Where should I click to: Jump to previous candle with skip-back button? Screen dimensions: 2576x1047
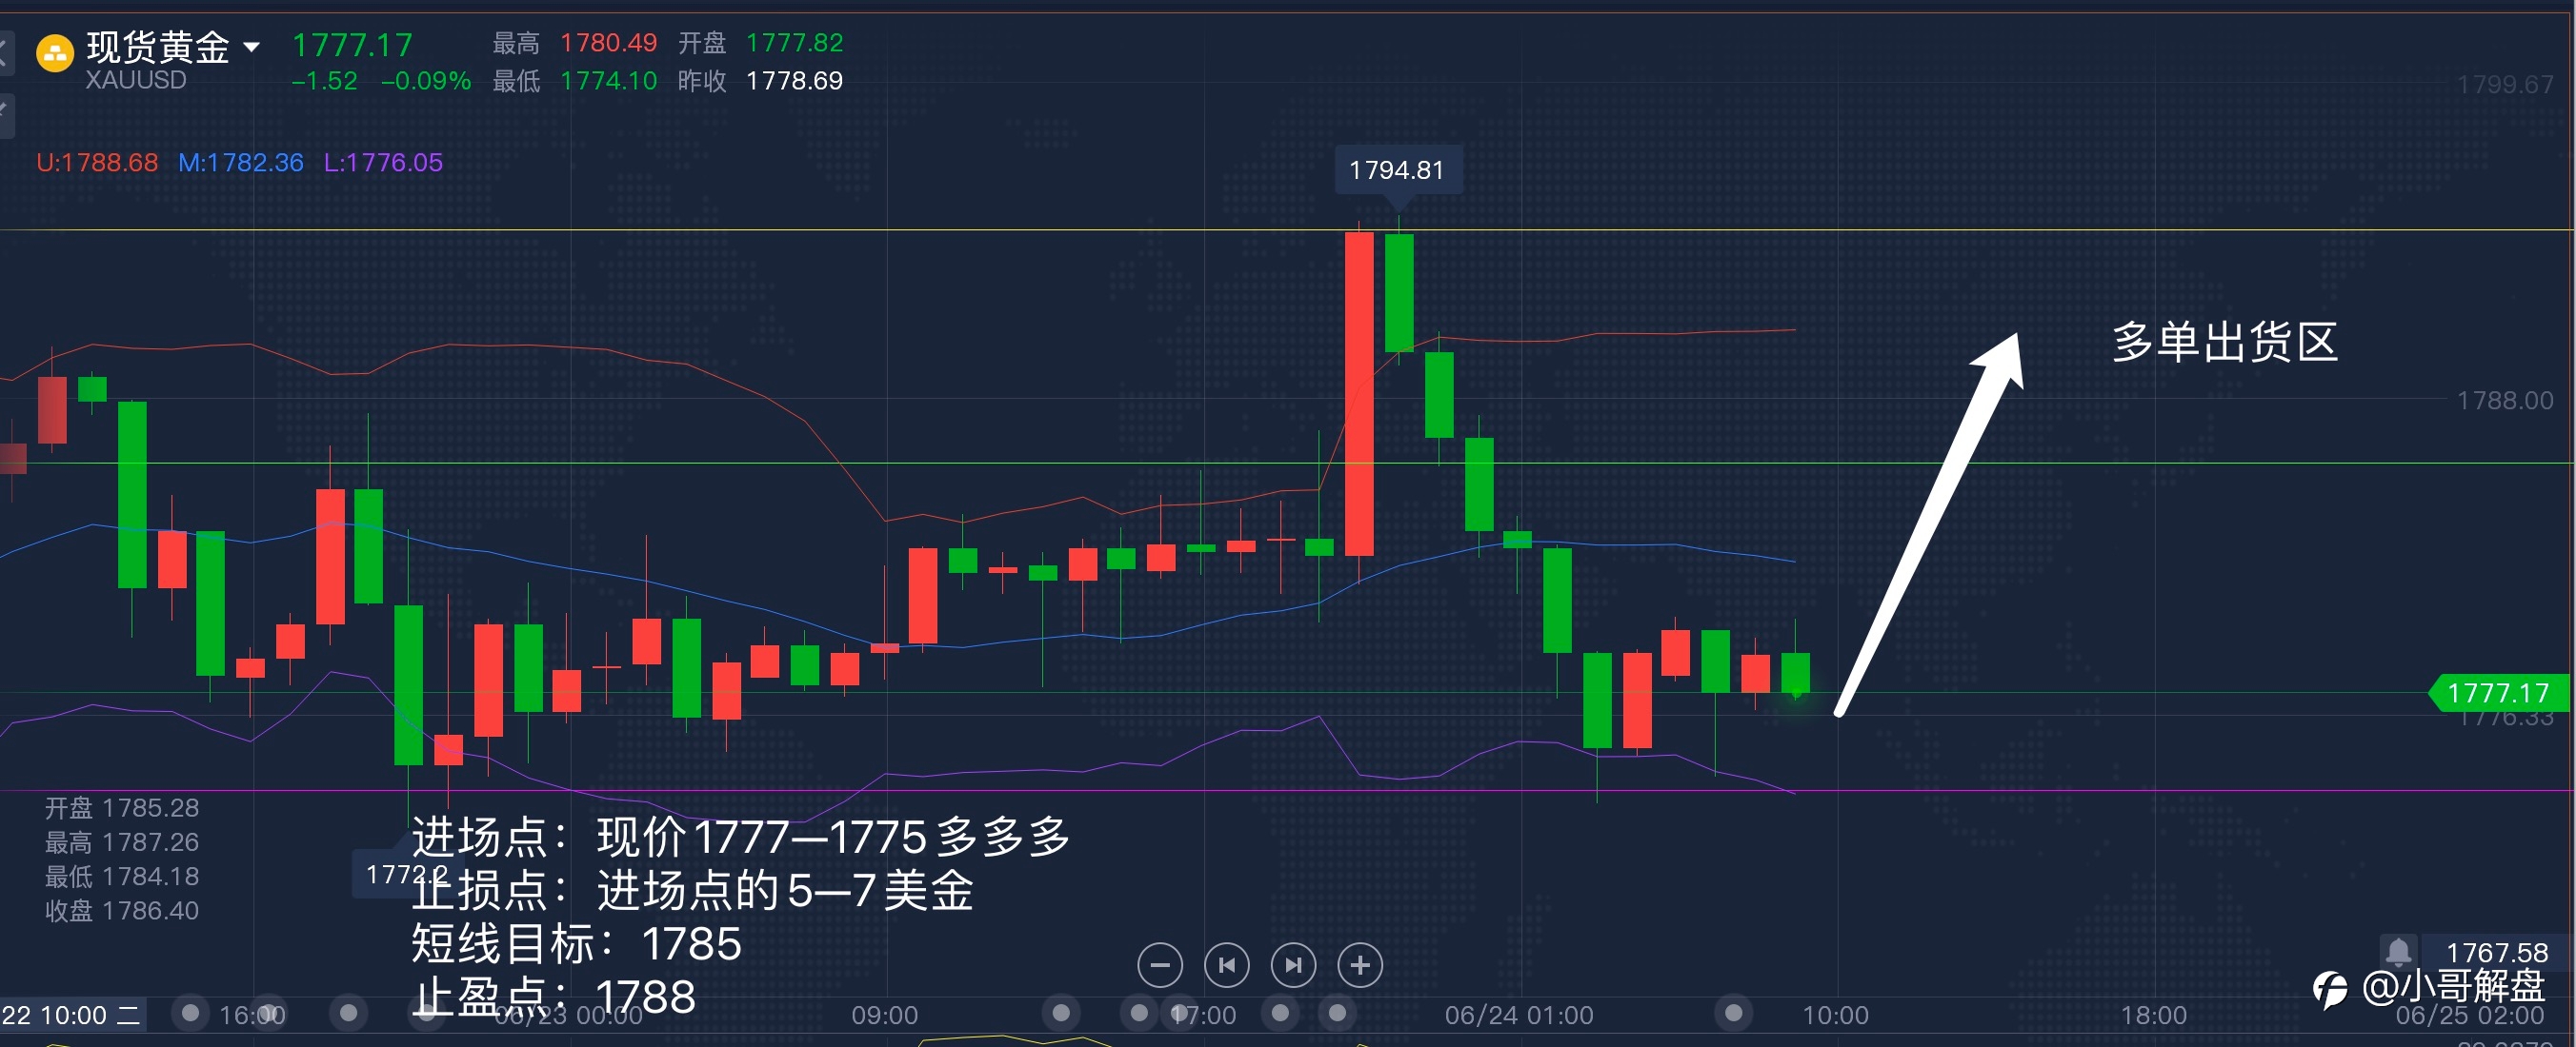pyautogui.click(x=1227, y=965)
